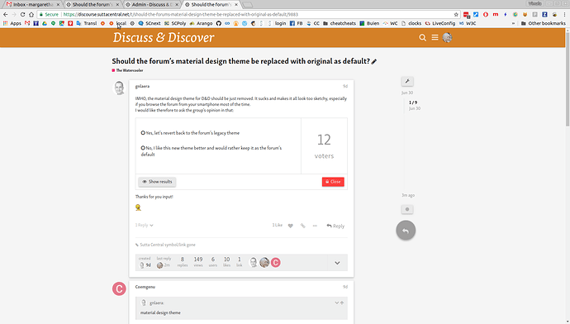Close the poll with red Close button
This screenshot has height=324, width=570.
[x=333, y=182]
